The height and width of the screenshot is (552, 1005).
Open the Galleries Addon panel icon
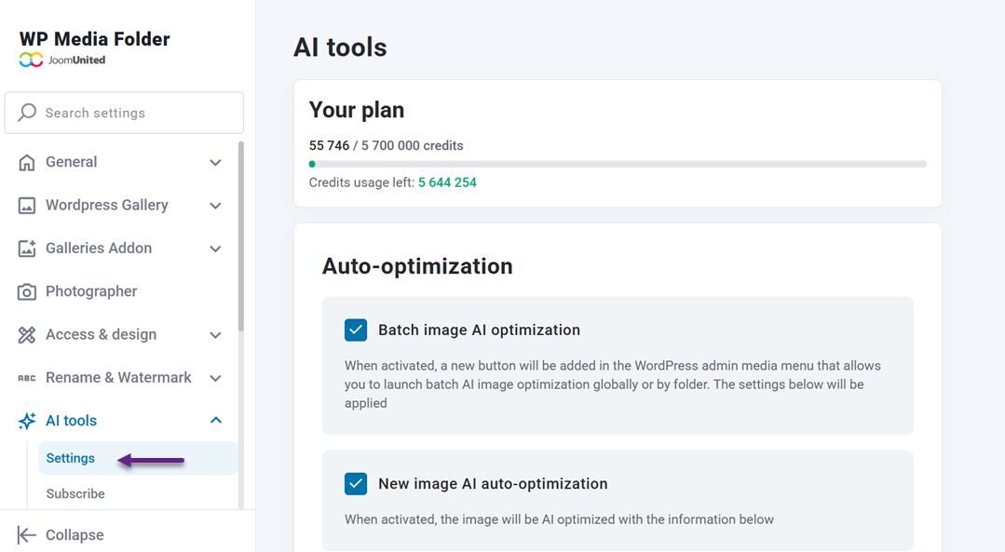click(25, 248)
